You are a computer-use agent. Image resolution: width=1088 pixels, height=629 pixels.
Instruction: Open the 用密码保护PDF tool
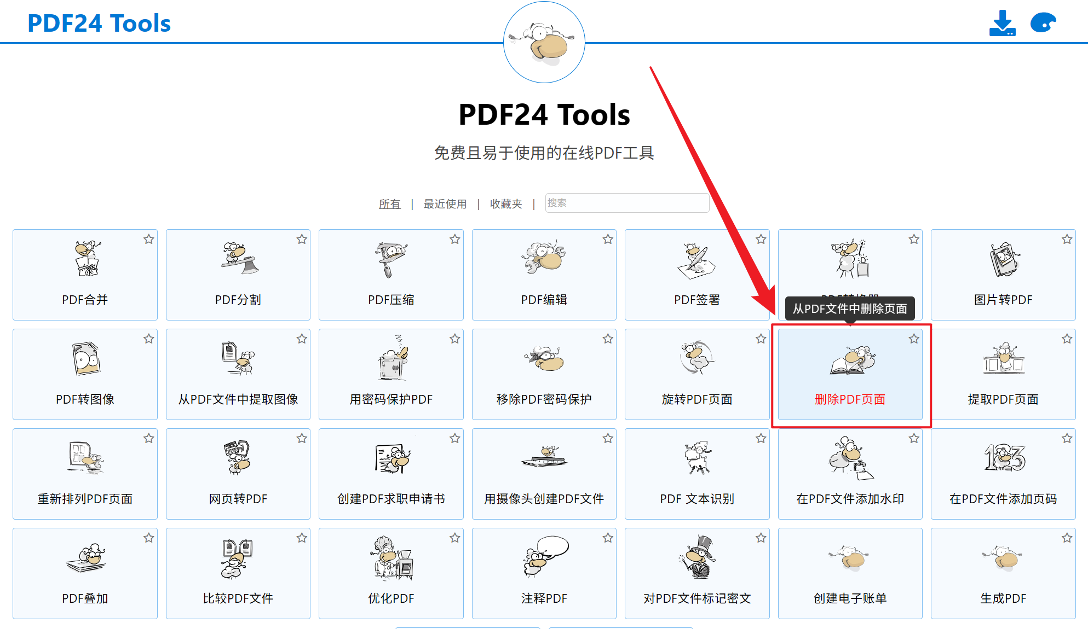(x=390, y=375)
